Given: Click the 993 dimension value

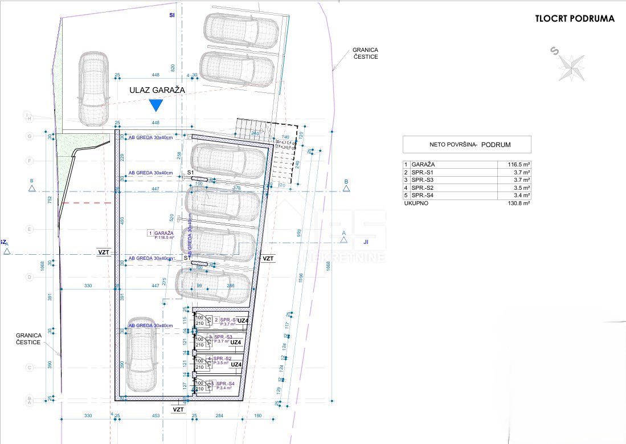Looking at the screenshot, I should (299, 233).
